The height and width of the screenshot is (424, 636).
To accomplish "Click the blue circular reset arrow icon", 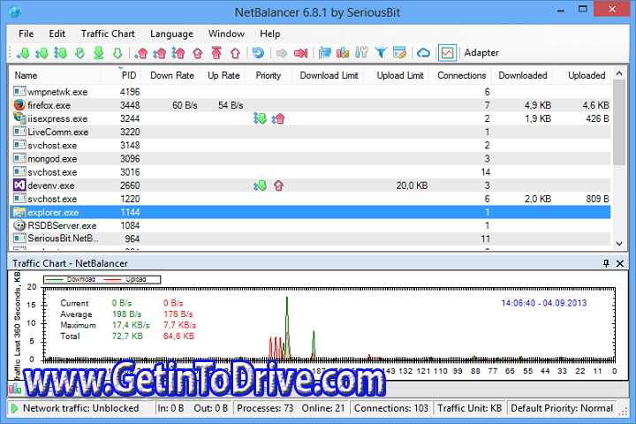I will tap(258, 53).
